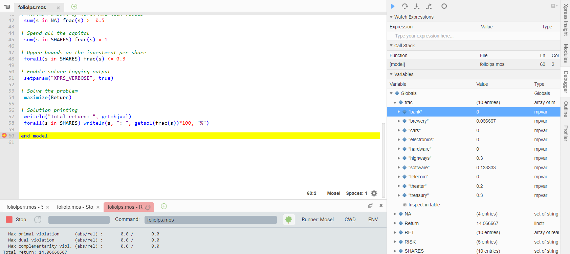Open the Xpress Insight side tab

click(x=565, y=20)
